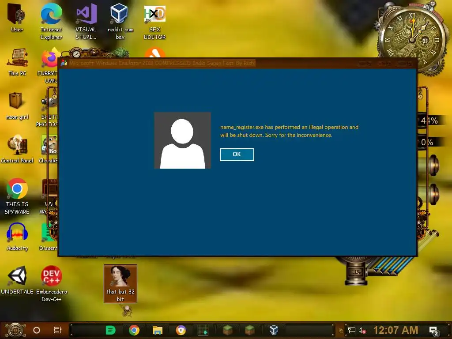Open the Firefox desktop icon
Viewport: 452px width, 339px height.
[x=51, y=58]
